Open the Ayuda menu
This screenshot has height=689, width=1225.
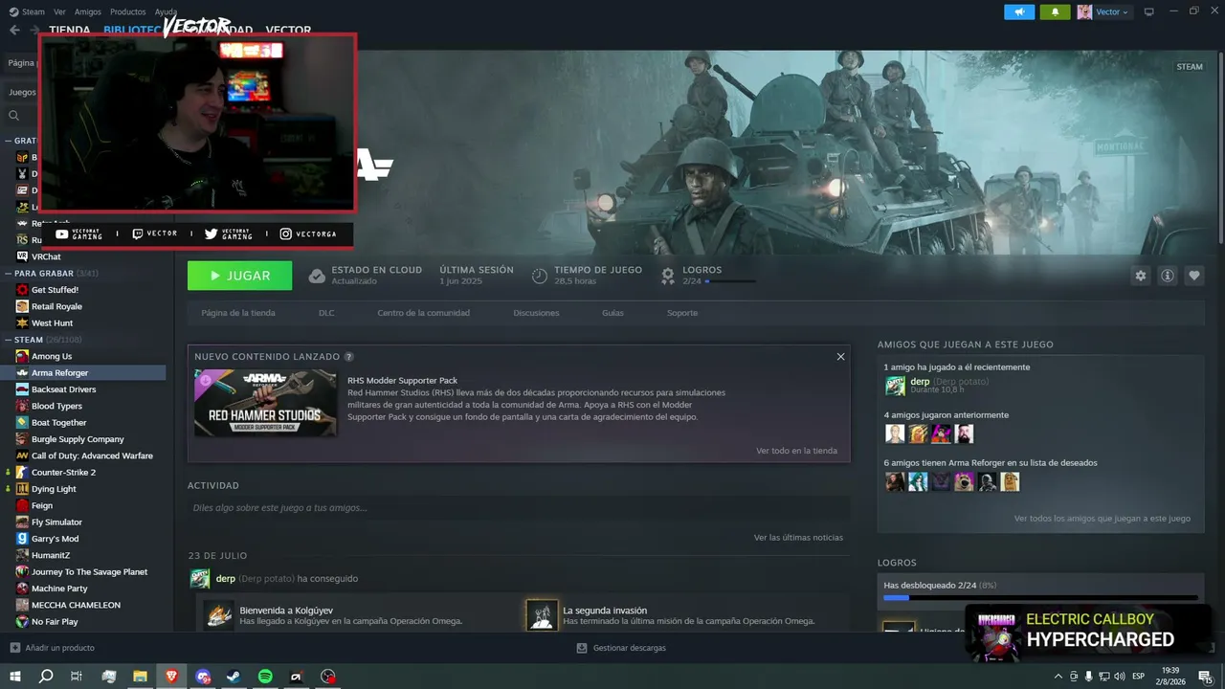coord(166,11)
